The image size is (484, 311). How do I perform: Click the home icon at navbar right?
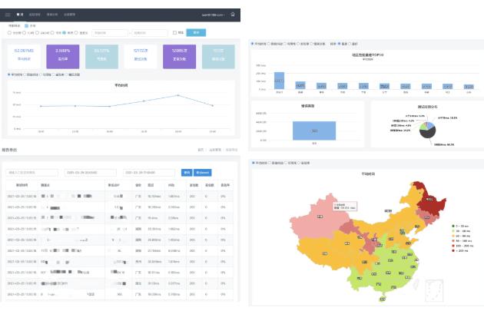(233, 14)
